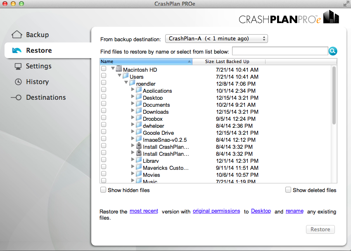Expand the Desktop folder triangle
The height and width of the screenshot is (251, 351).
coord(133,96)
